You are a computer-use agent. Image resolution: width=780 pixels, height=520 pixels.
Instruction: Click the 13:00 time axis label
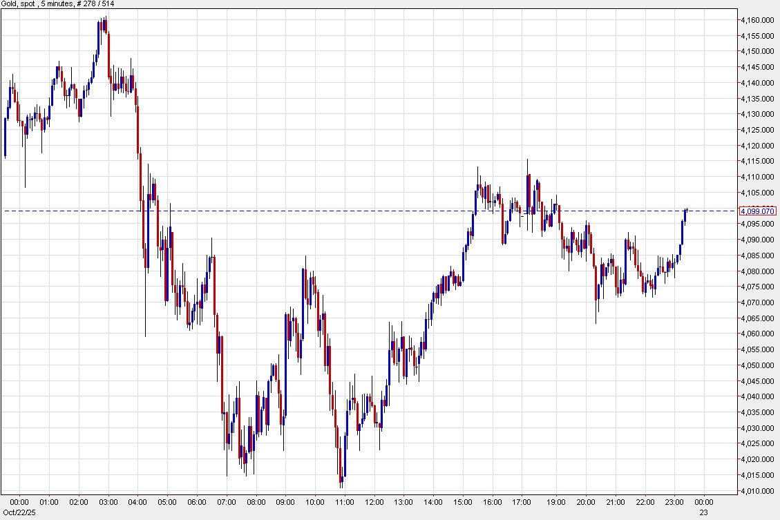(403, 502)
